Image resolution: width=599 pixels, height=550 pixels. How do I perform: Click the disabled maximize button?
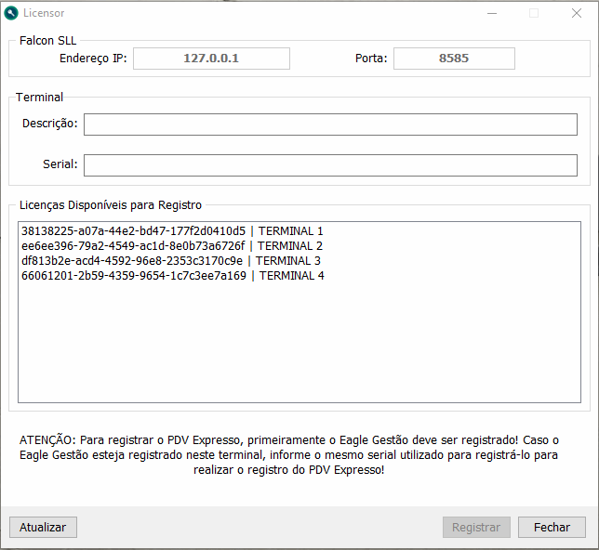point(534,13)
